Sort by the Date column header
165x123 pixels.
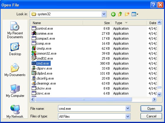152,23
